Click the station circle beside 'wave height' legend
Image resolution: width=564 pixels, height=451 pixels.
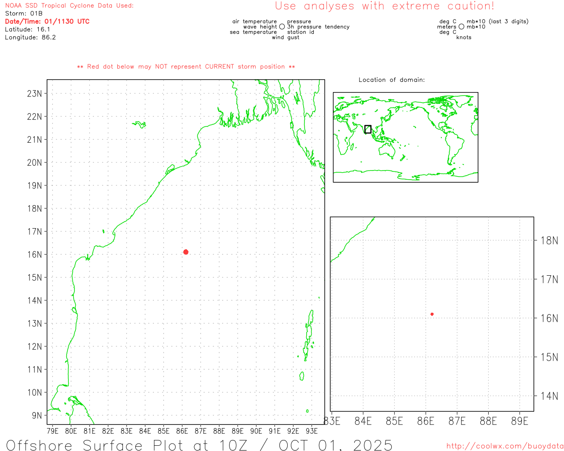tap(282, 27)
